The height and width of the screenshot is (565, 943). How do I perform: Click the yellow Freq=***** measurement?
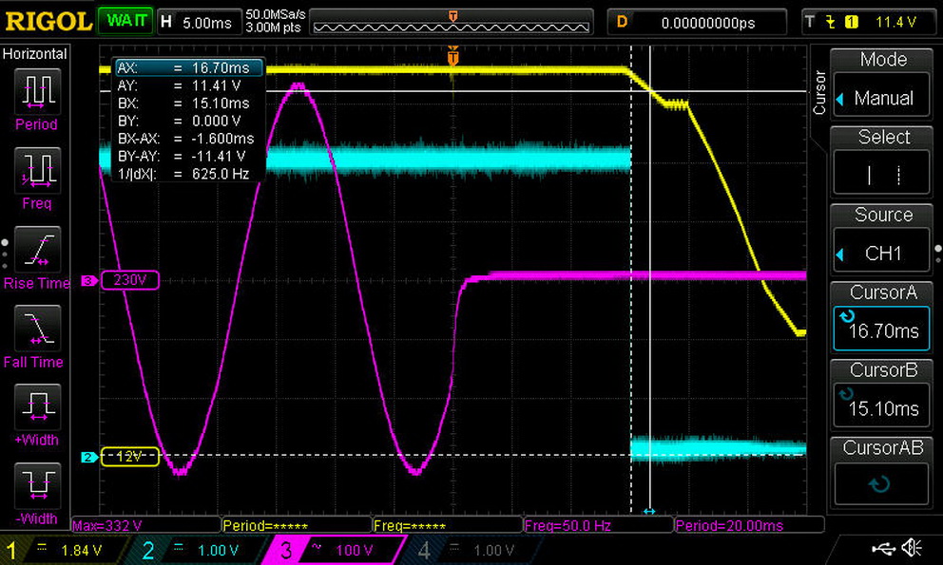tap(448, 525)
